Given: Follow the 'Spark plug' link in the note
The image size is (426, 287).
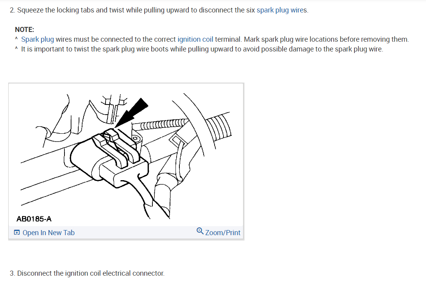Looking at the screenshot, I should 38,39.
